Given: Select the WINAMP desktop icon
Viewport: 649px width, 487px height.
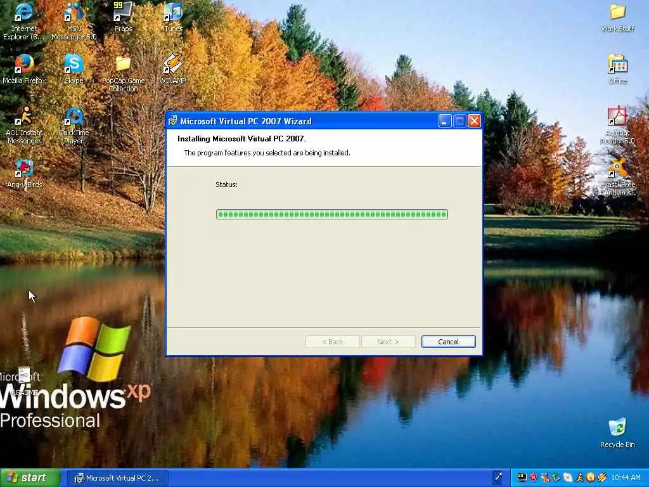Looking at the screenshot, I should pos(172,69).
